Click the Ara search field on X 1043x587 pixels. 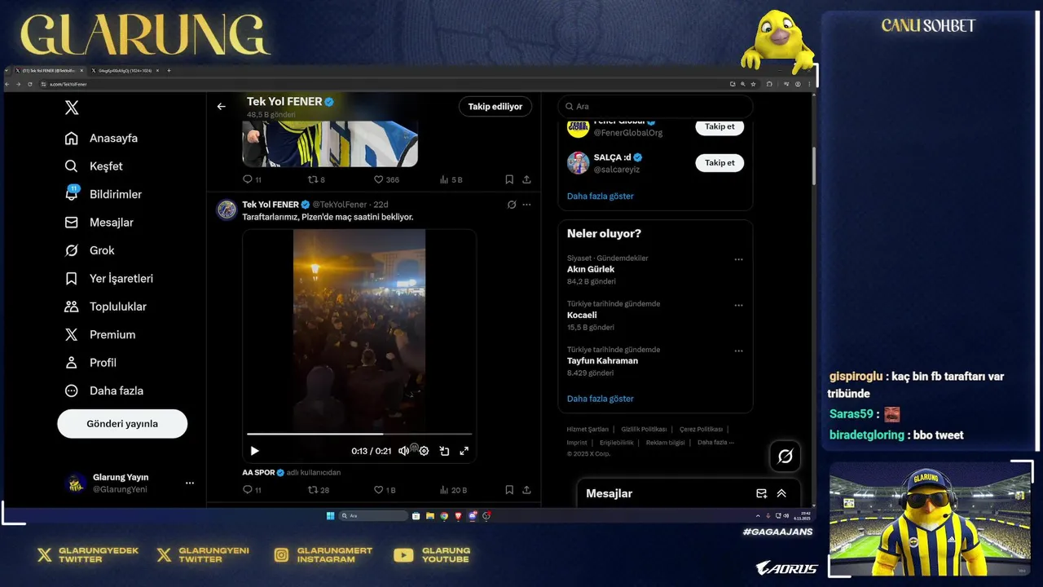[656, 107]
